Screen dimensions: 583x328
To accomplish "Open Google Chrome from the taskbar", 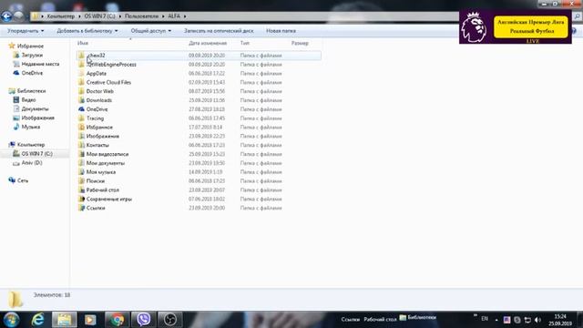I will (117, 320).
